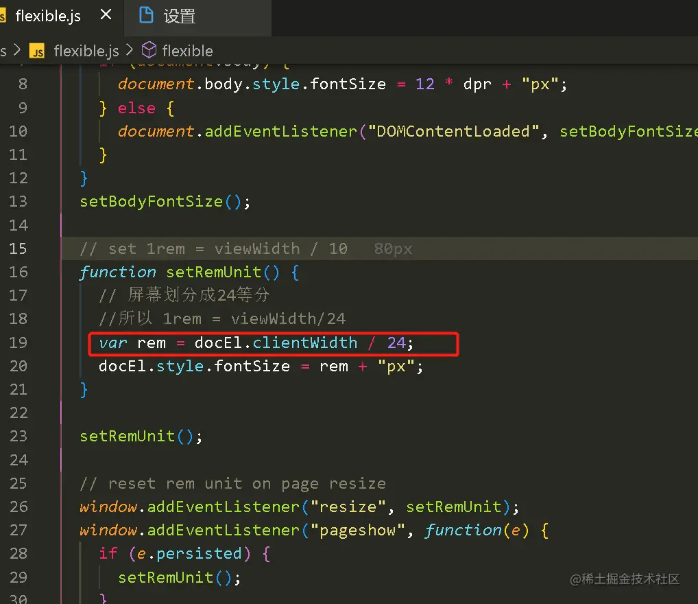
Task: Click the JS file icon in breadcrumb
Action: 37,51
